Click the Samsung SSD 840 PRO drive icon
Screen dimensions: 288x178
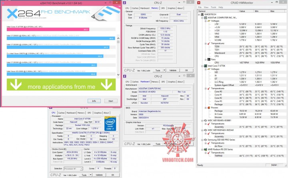coord(206,140)
